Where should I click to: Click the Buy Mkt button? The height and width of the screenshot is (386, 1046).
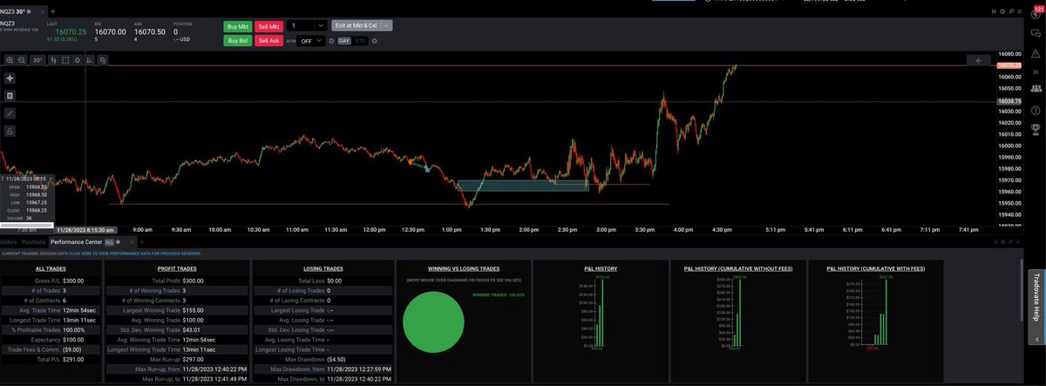coord(237,26)
